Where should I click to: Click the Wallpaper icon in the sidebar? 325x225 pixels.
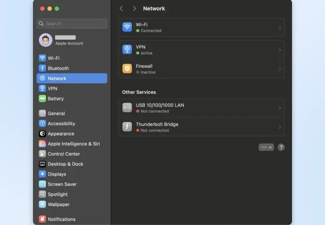42,204
